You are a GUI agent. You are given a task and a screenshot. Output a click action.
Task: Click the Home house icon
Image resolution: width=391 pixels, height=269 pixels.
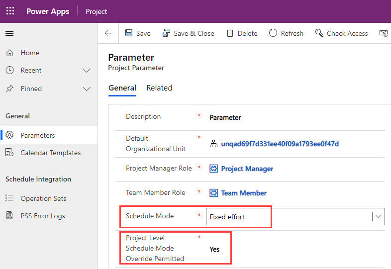pyautogui.click(x=10, y=53)
